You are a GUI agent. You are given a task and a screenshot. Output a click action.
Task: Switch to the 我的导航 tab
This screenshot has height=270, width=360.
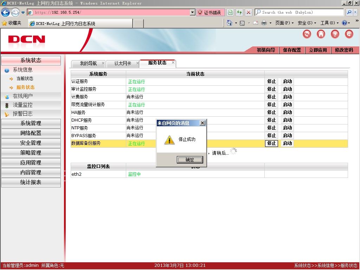click(88, 63)
